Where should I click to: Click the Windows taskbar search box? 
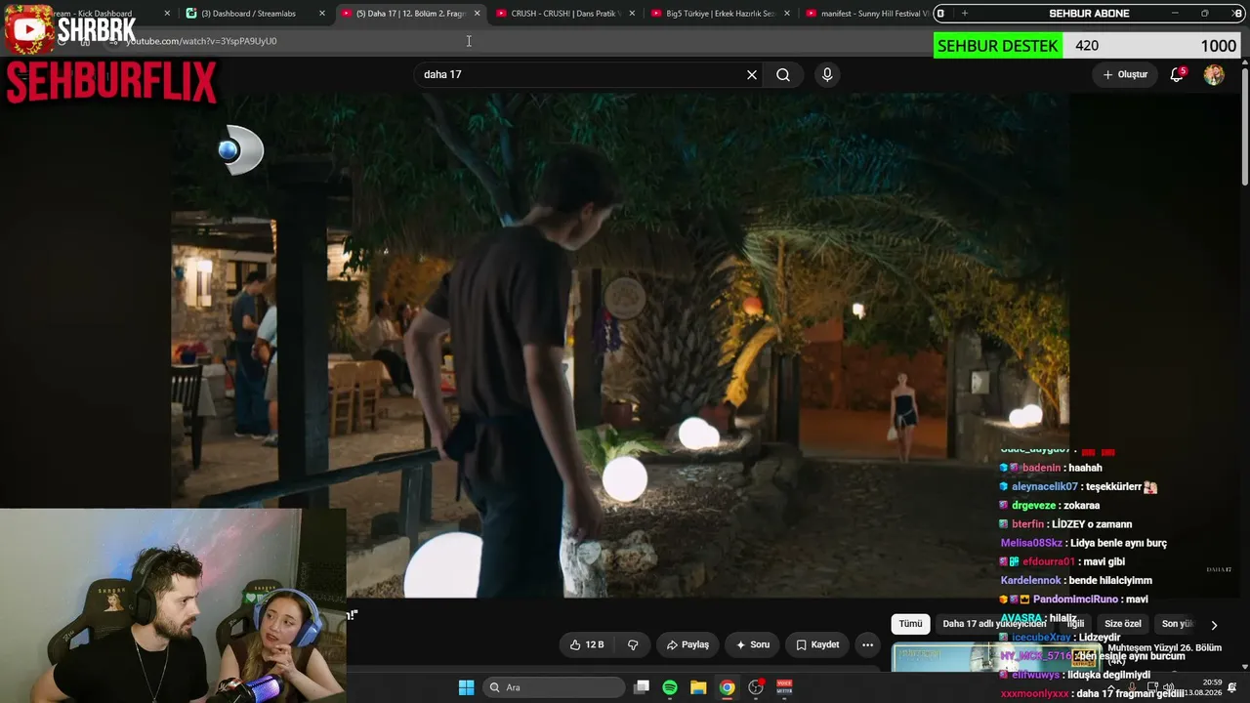click(x=554, y=687)
